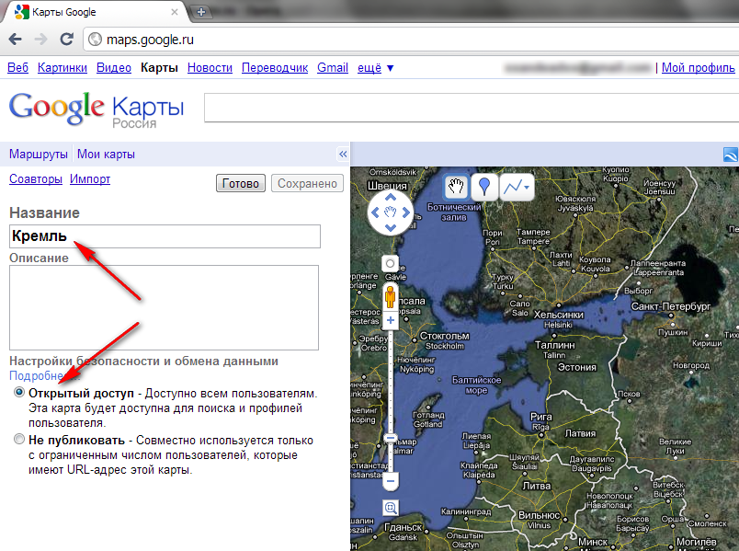Collapse the left panel with double-arrow icon
This screenshot has width=739, height=551.
click(x=343, y=154)
